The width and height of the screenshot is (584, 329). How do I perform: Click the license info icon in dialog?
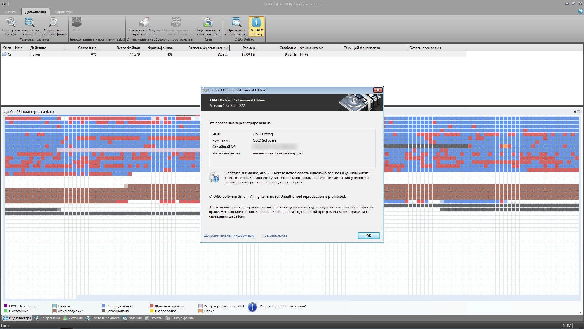pyautogui.click(x=214, y=177)
